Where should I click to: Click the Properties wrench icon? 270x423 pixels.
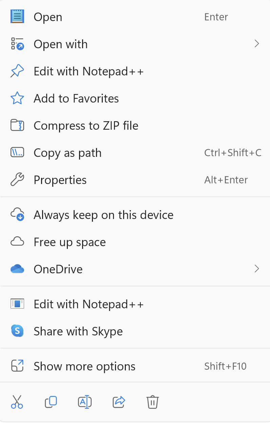tap(17, 180)
